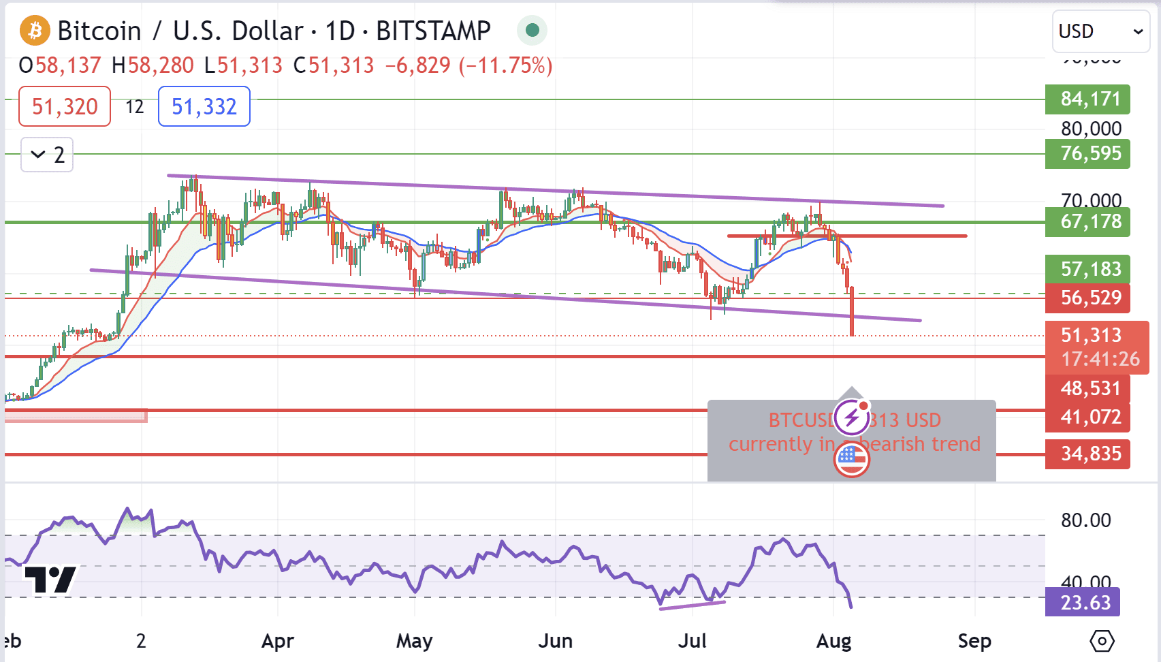Click the Bitcoin logo icon
Screen dimensions: 1161x662
(x=35, y=31)
